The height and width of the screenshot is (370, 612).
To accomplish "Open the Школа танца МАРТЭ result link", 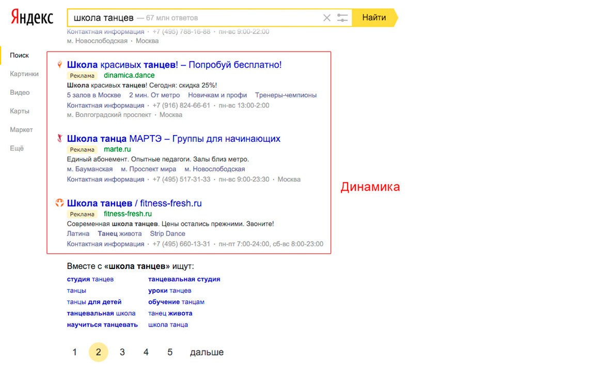I will [174, 139].
